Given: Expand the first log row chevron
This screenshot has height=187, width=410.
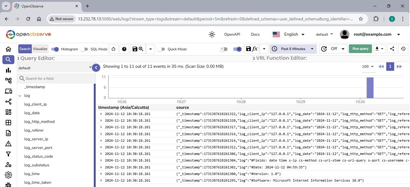Looking at the screenshot, I should [x=101, y=114].
